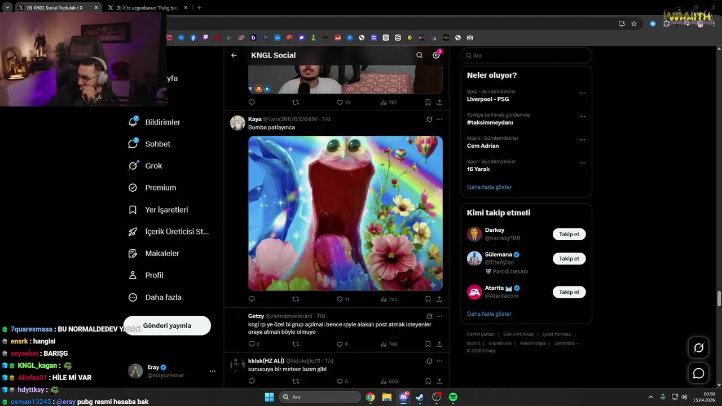This screenshot has height=406, width=722.
Task: Open Kaya's profile avatar
Action: [x=237, y=123]
